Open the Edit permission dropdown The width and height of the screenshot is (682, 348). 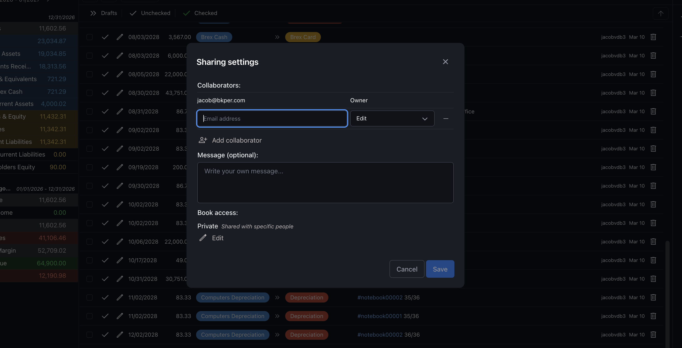point(392,118)
